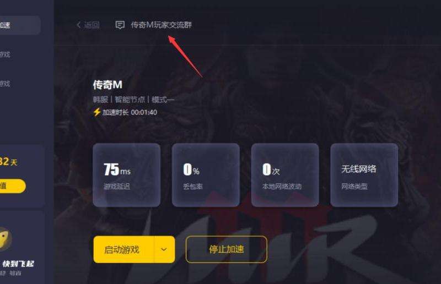
Task: Open the 传奇M玩家交流群 link
Action: coord(161,25)
